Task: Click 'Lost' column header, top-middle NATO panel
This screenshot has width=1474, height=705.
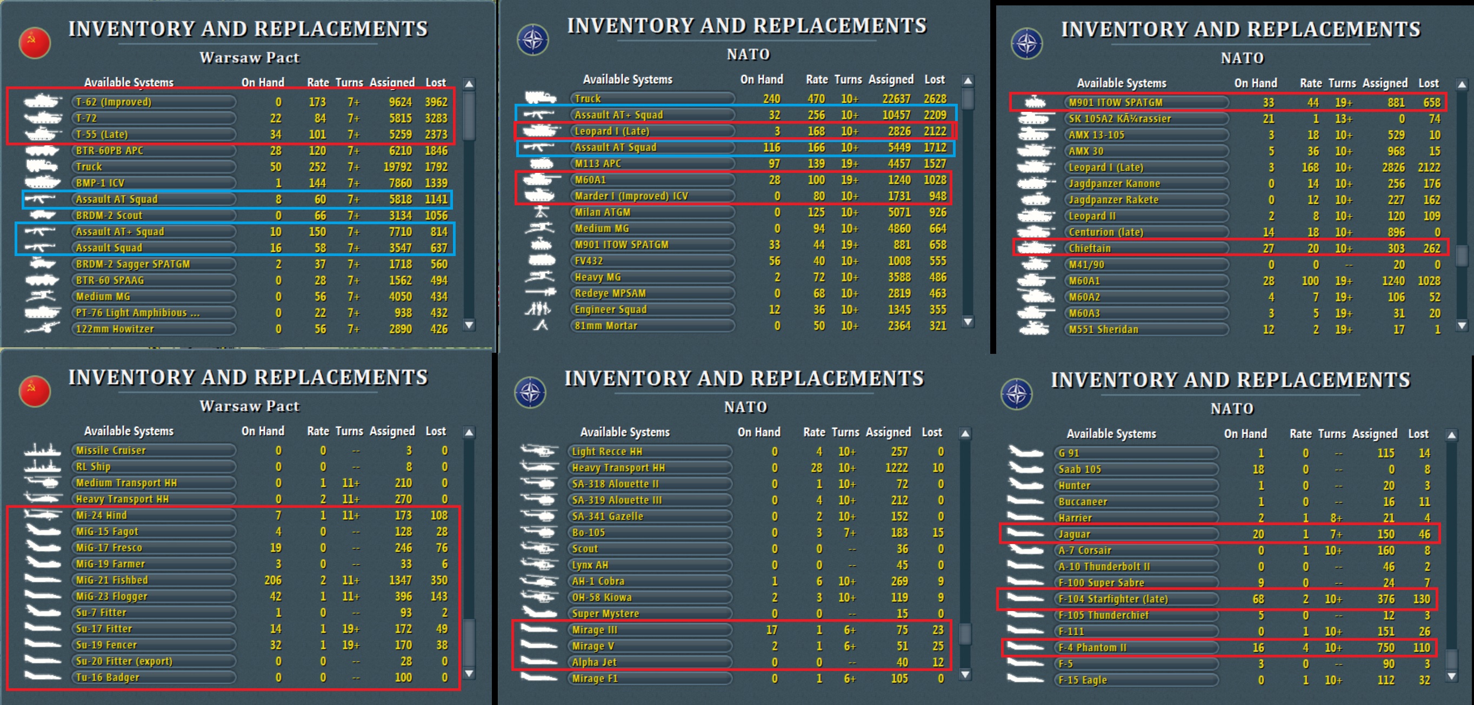Action: [935, 79]
